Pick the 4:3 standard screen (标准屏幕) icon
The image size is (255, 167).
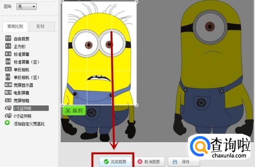(7, 54)
